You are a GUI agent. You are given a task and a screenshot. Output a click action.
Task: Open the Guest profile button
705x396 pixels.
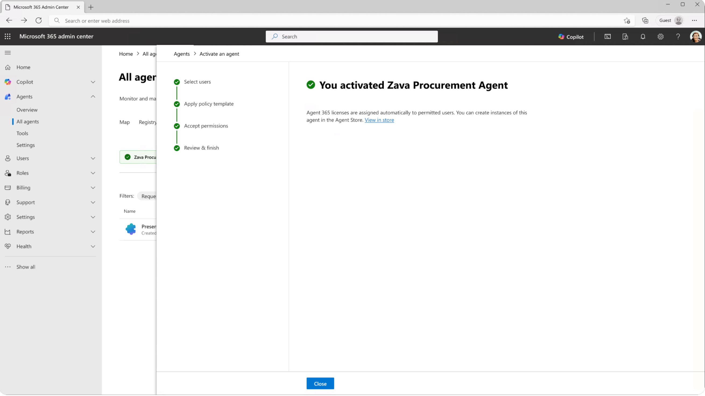pyautogui.click(x=670, y=20)
